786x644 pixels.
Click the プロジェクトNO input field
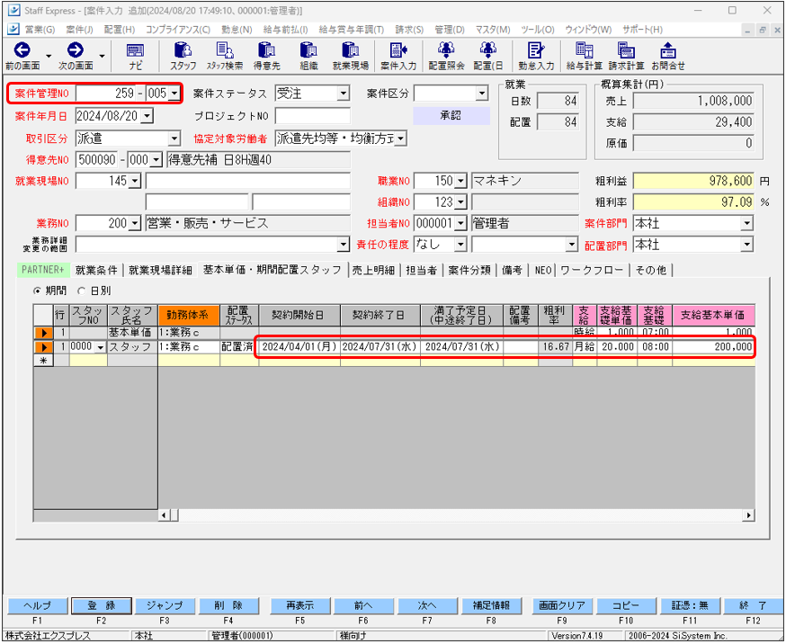pos(313,116)
